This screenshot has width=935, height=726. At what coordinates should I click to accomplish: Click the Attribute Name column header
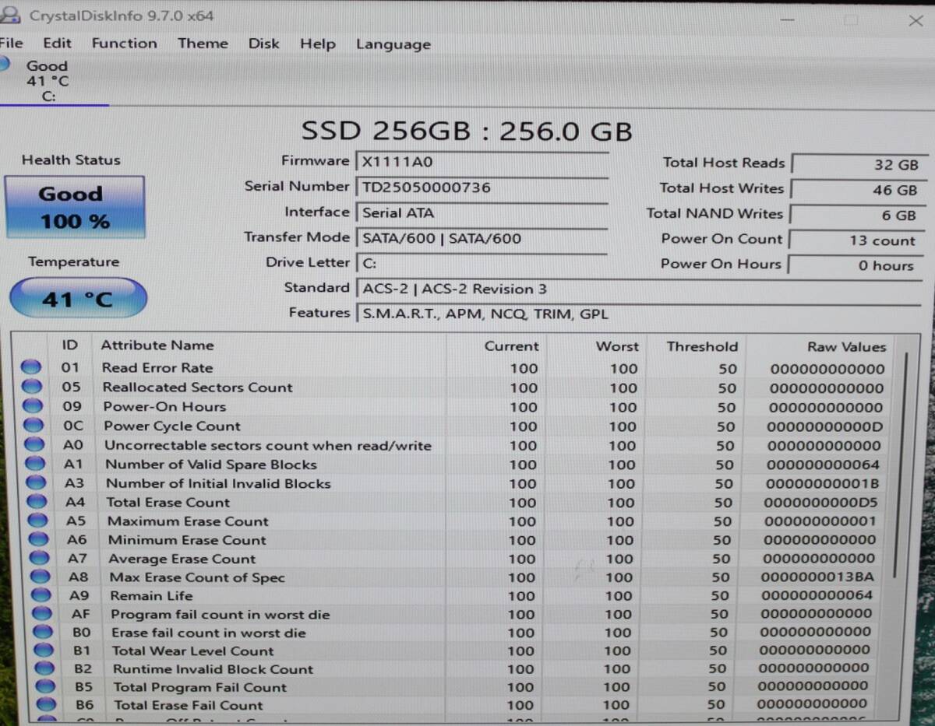pyautogui.click(x=157, y=345)
